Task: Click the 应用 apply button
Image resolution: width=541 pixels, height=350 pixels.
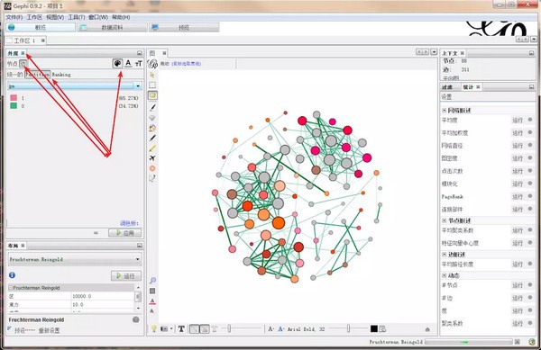Action: (125, 233)
